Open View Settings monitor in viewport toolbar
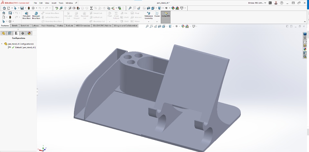309x152 pixels. (193, 26)
